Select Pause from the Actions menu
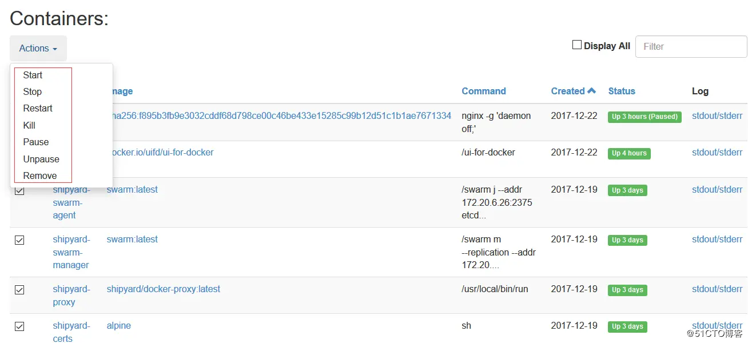Image resolution: width=748 pixels, height=343 pixels. pos(36,142)
